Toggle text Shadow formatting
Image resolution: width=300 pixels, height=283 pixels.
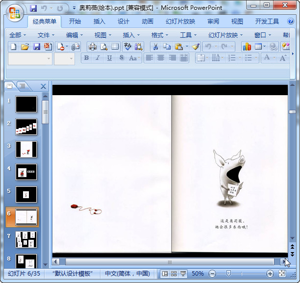tap(121, 58)
